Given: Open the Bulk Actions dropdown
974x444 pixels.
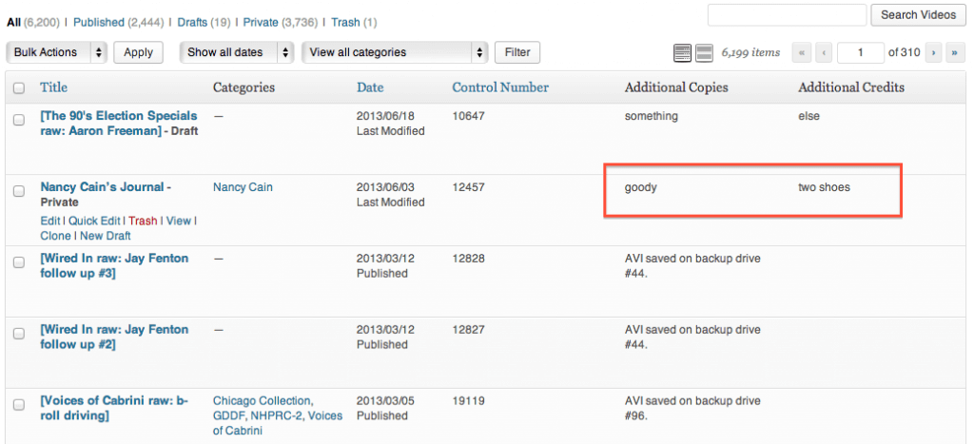Looking at the screenshot, I should pyautogui.click(x=56, y=53).
